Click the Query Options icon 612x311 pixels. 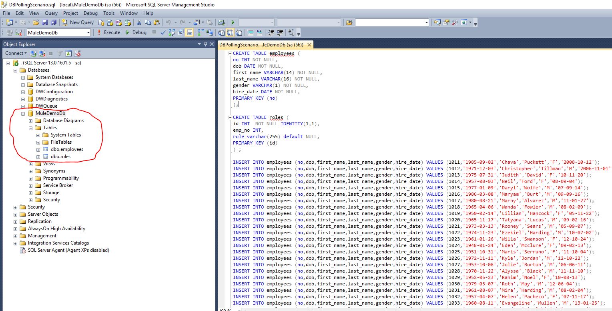point(181,32)
